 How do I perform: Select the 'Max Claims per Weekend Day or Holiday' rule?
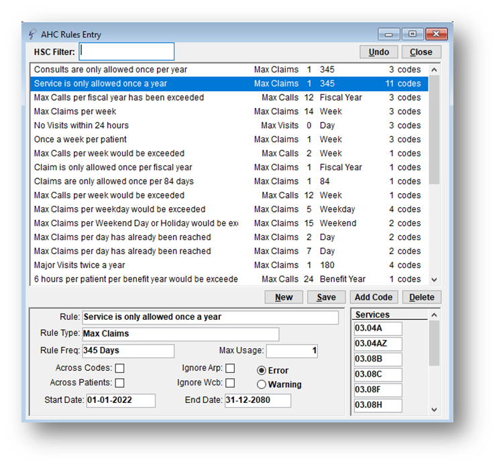tap(229, 223)
